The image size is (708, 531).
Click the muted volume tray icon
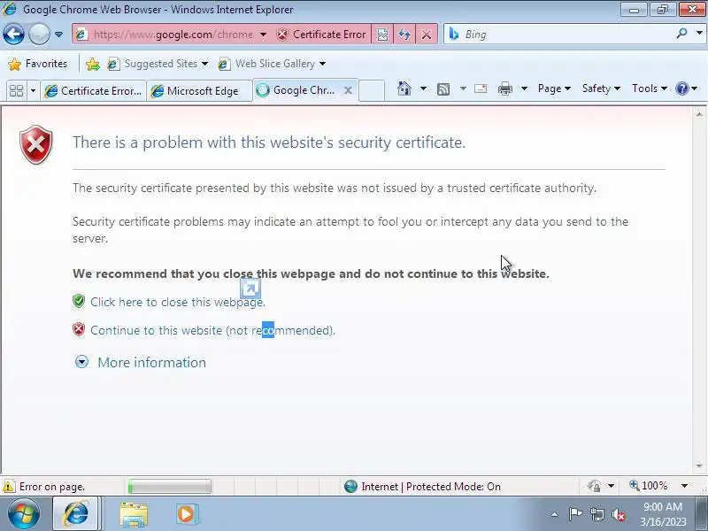click(x=618, y=514)
